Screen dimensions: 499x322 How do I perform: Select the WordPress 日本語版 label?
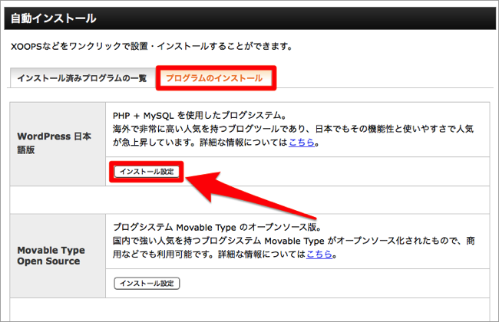click(x=54, y=143)
